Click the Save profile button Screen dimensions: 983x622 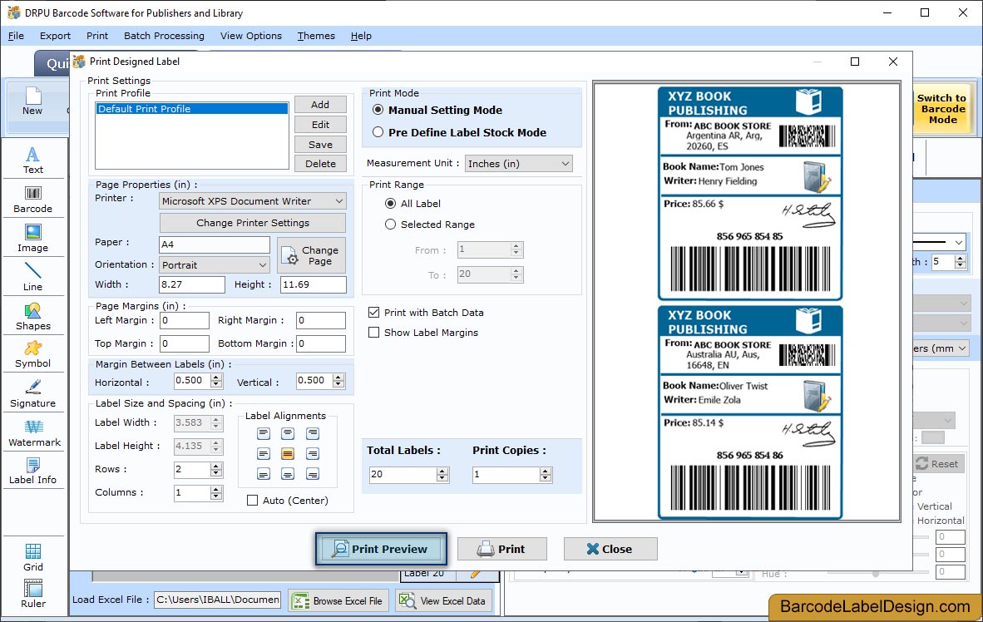click(x=320, y=144)
